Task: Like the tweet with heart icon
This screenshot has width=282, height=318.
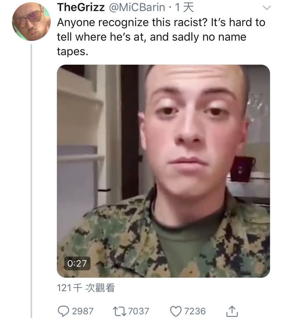Action: point(176,311)
